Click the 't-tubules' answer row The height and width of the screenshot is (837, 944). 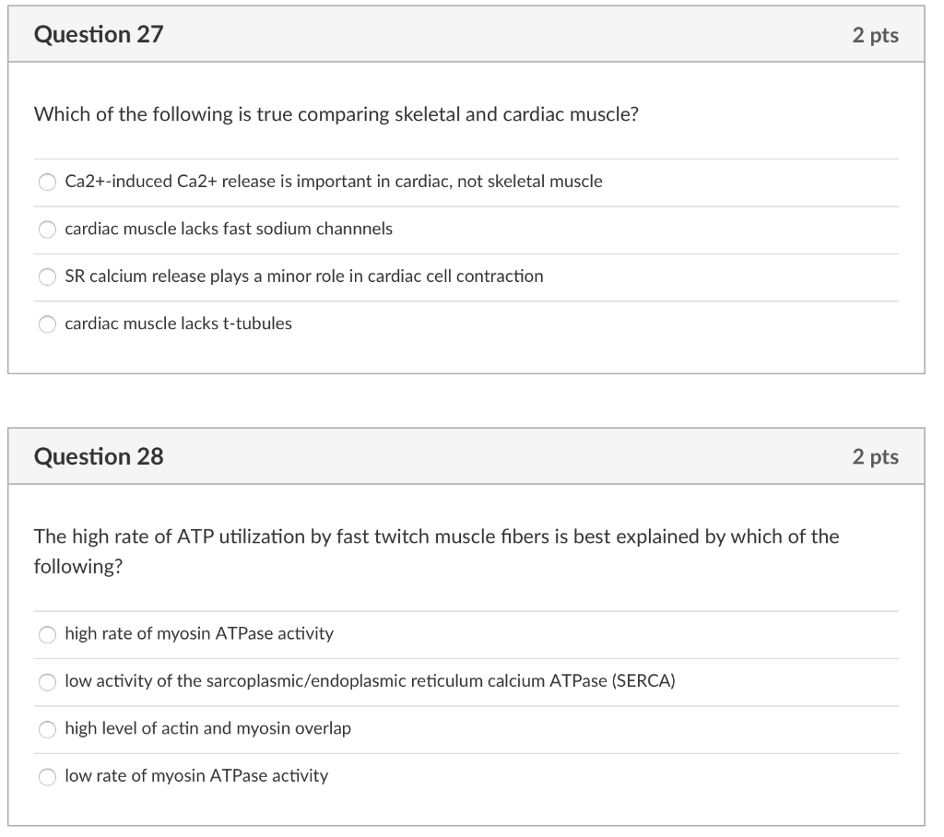pos(178,324)
